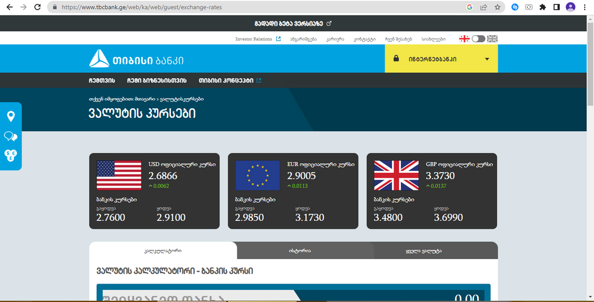594x302 pixels.
Task: Click the EUR change value 0.0113
Action: [x=300, y=186]
